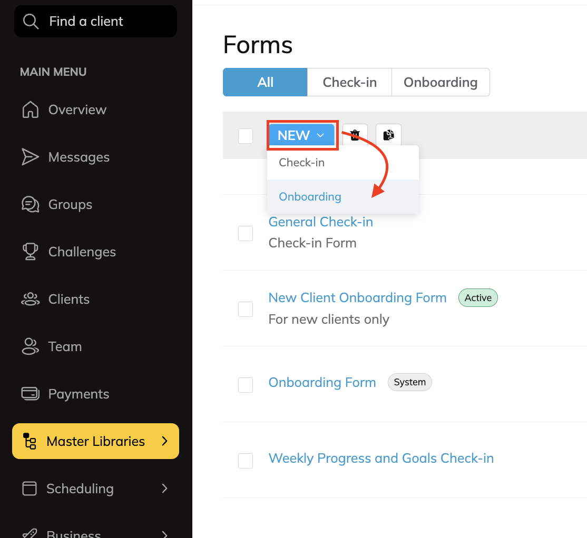This screenshot has height=538, width=587.
Task: Open the NEW dropdown button
Action: click(302, 135)
